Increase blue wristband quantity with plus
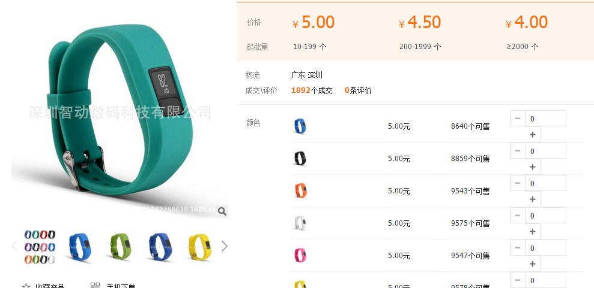Screen dimensions: 594x288 (x=532, y=134)
